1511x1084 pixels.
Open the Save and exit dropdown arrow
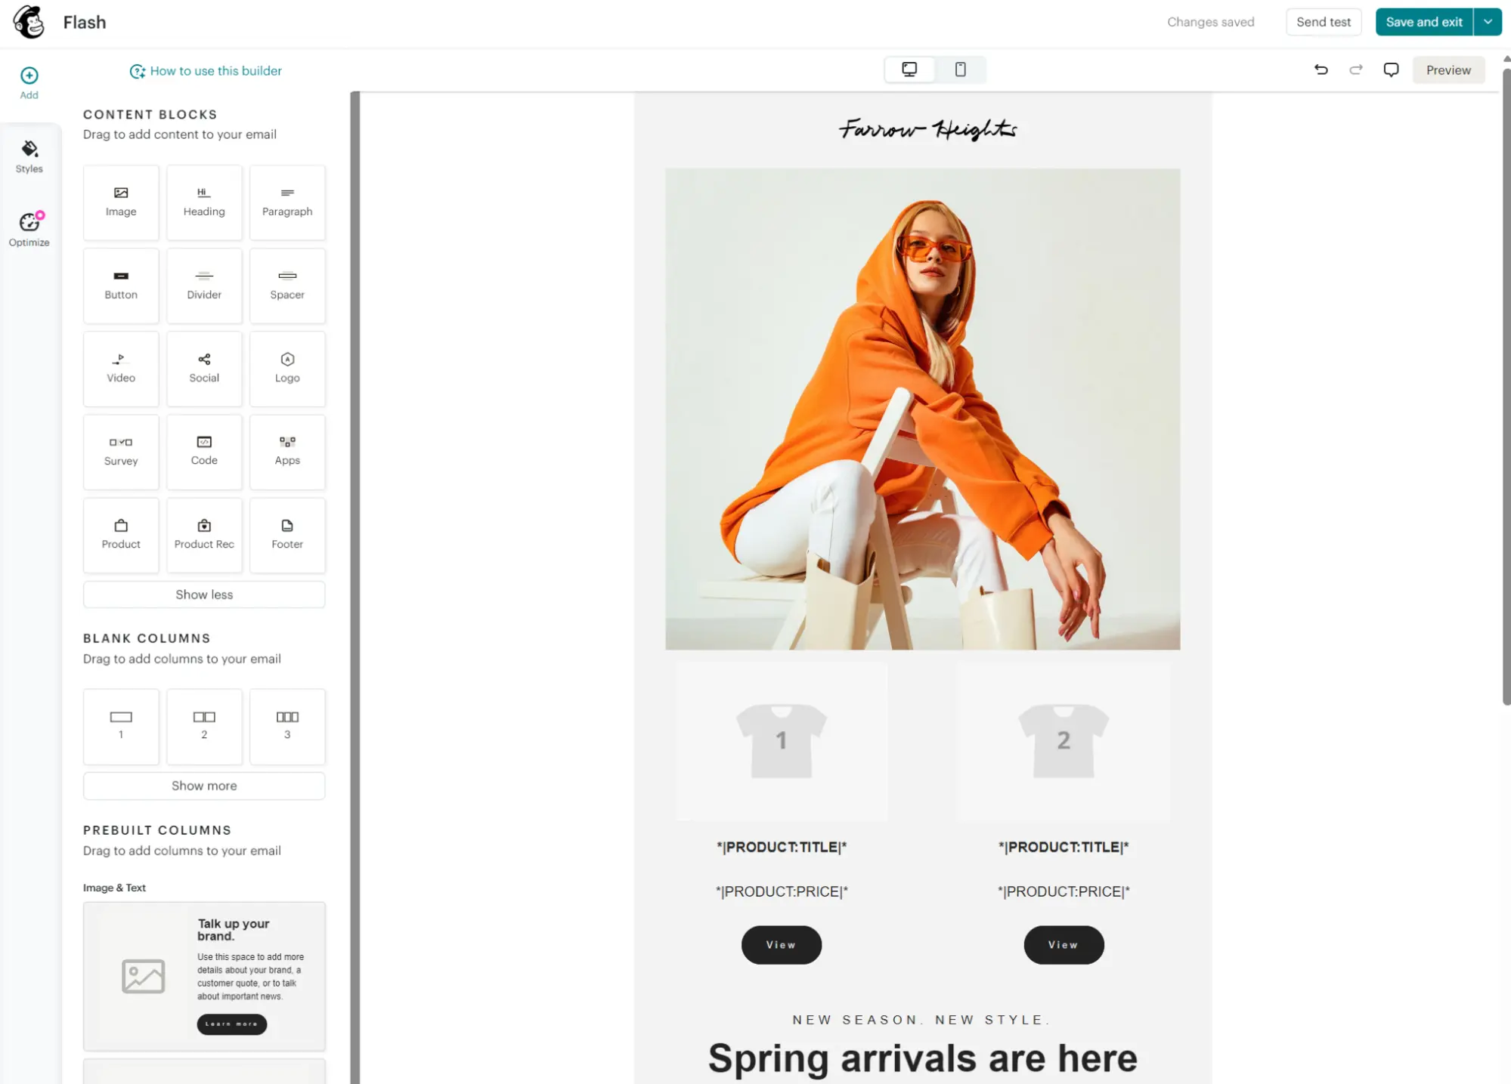coord(1488,22)
